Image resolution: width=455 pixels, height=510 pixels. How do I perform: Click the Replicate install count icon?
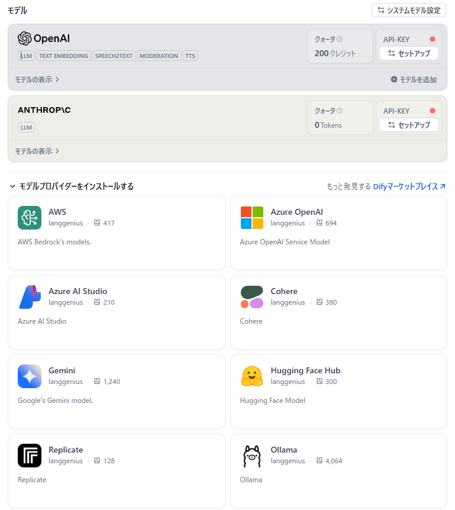[97, 460]
